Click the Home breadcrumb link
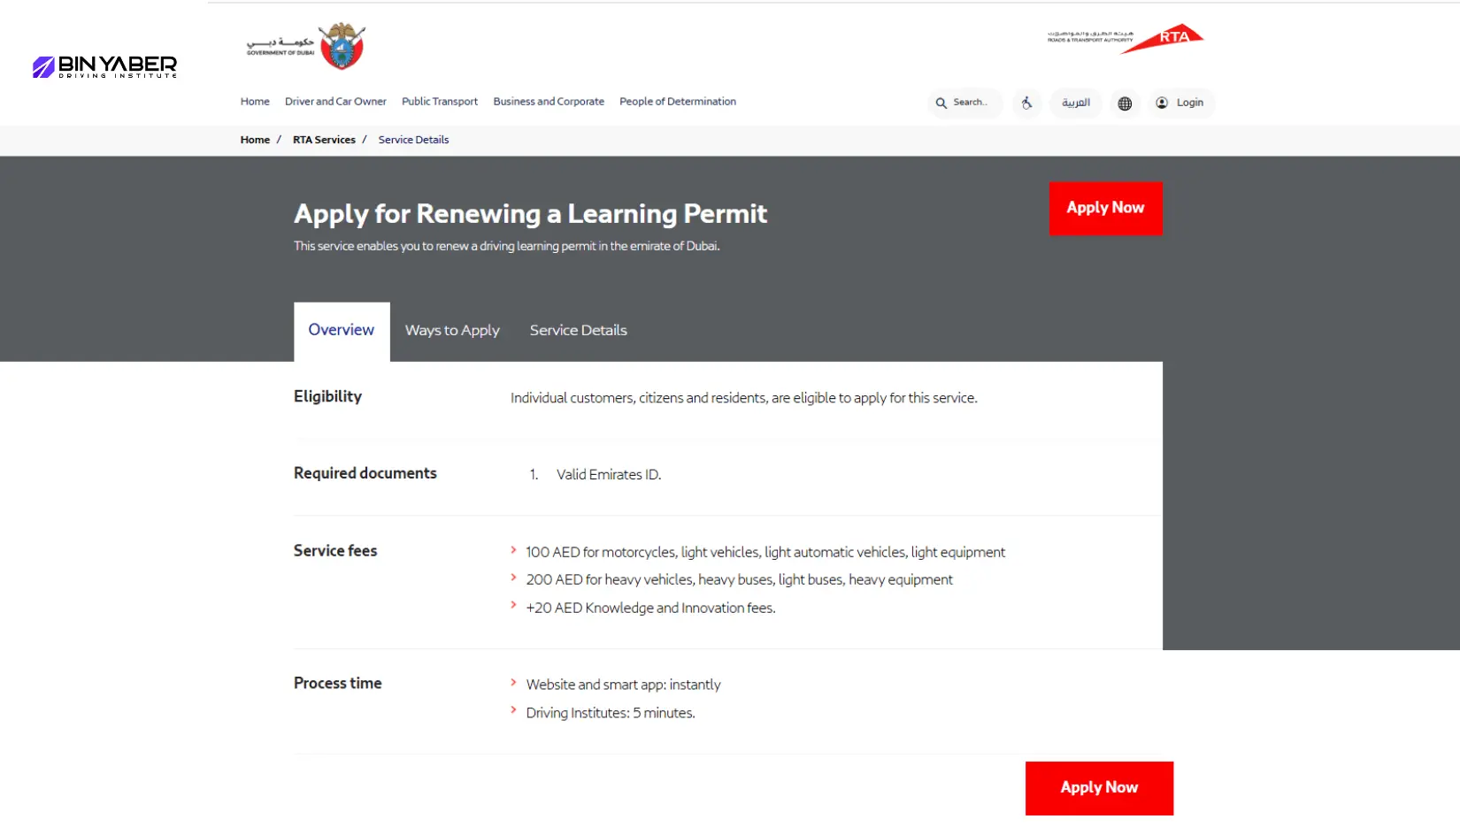This screenshot has height=827, width=1460. click(x=255, y=140)
